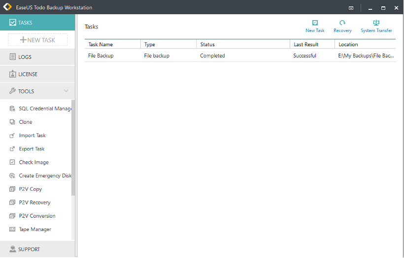Viewport: 404px width, 258px height.
Task: Click the New Task icon in top toolbar
Action: click(315, 23)
